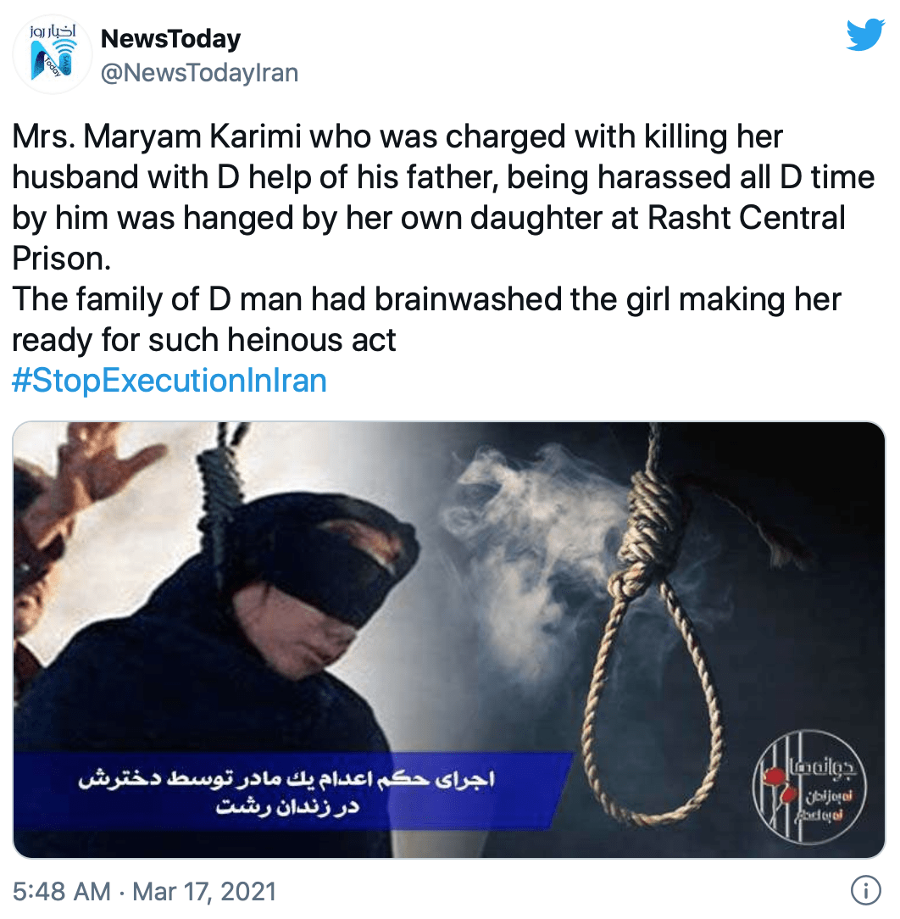Image resolution: width=900 pixels, height=919 pixels.
Task: Click the circular watermark logo in image
Action: click(x=809, y=787)
